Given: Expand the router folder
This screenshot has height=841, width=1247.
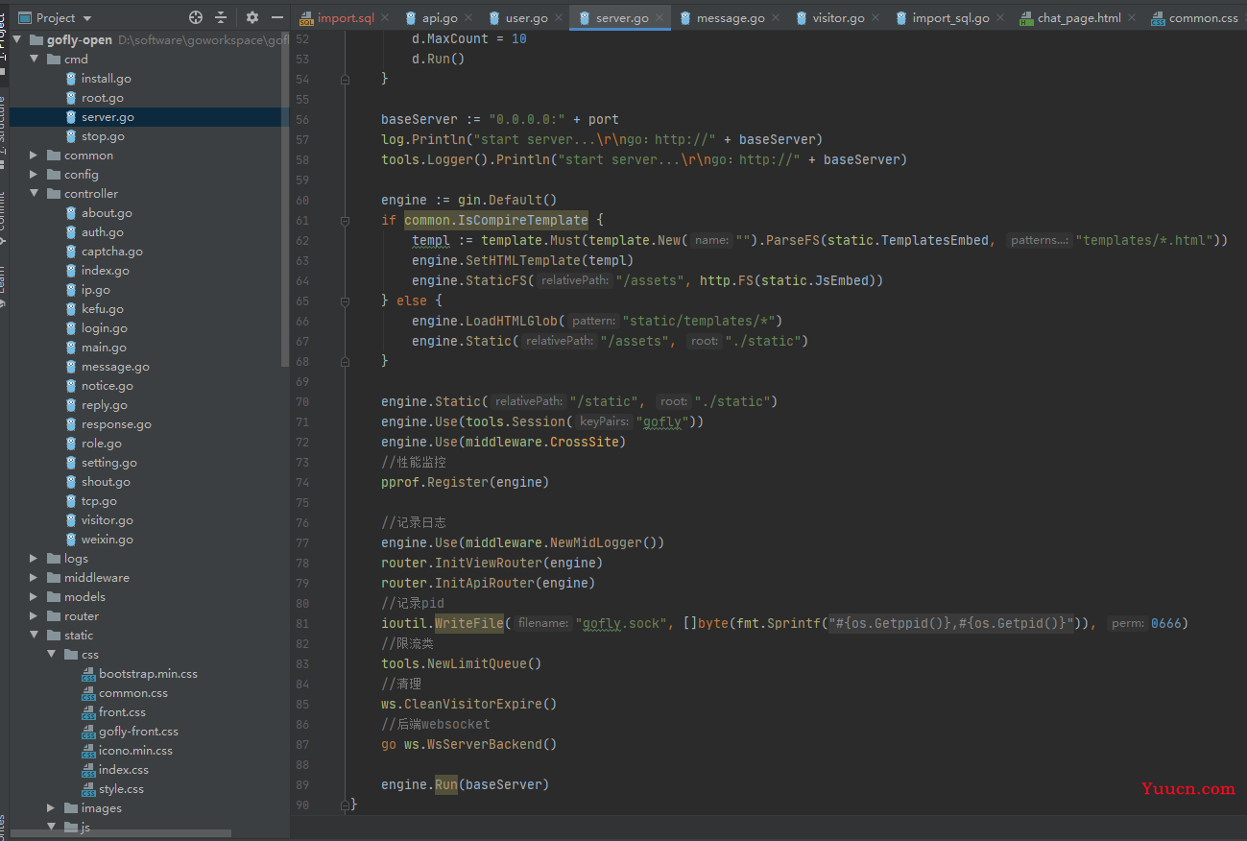Looking at the screenshot, I should click(35, 616).
